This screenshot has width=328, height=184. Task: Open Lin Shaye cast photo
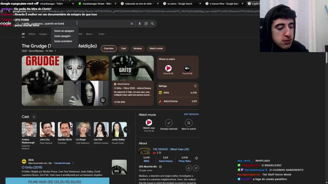pos(83,130)
